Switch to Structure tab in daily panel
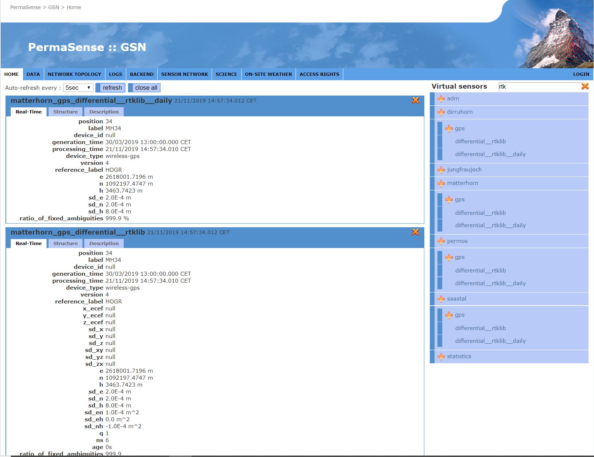 click(x=65, y=112)
